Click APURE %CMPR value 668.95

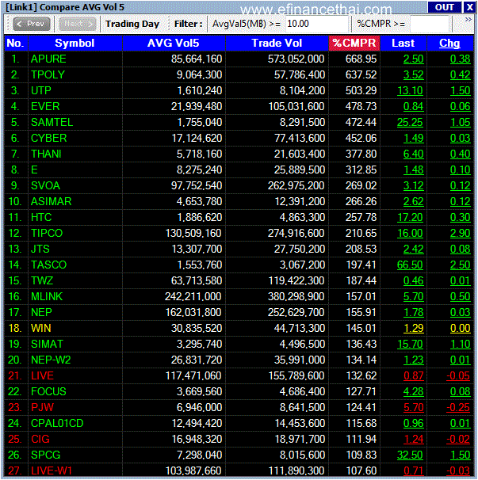361,59
